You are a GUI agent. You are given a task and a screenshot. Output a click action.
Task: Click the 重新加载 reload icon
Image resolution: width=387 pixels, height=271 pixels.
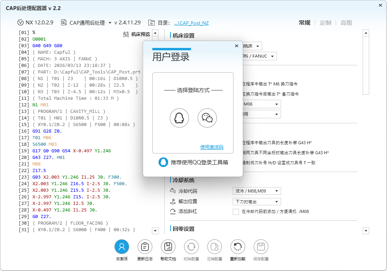coord(237,247)
